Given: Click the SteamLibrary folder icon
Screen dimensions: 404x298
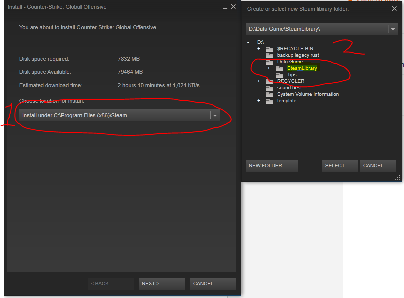Looking at the screenshot, I should [279, 68].
